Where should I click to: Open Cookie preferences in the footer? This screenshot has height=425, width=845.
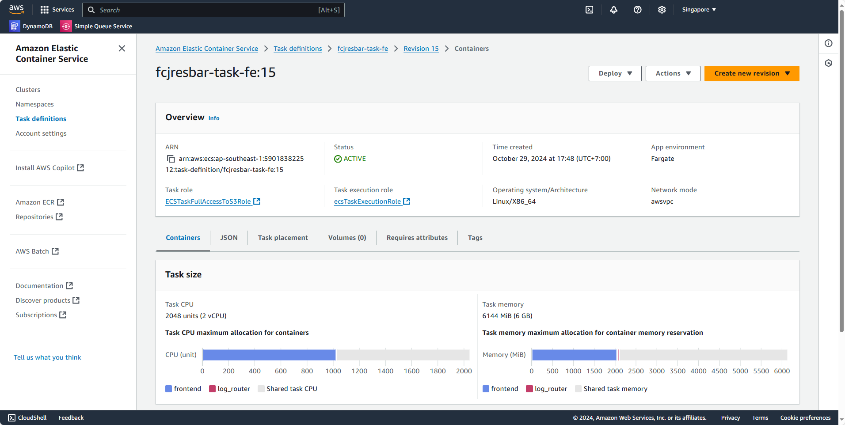(805, 417)
